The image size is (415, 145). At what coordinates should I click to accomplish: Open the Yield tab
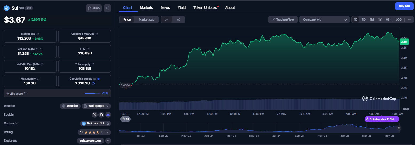pyautogui.click(x=182, y=7)
